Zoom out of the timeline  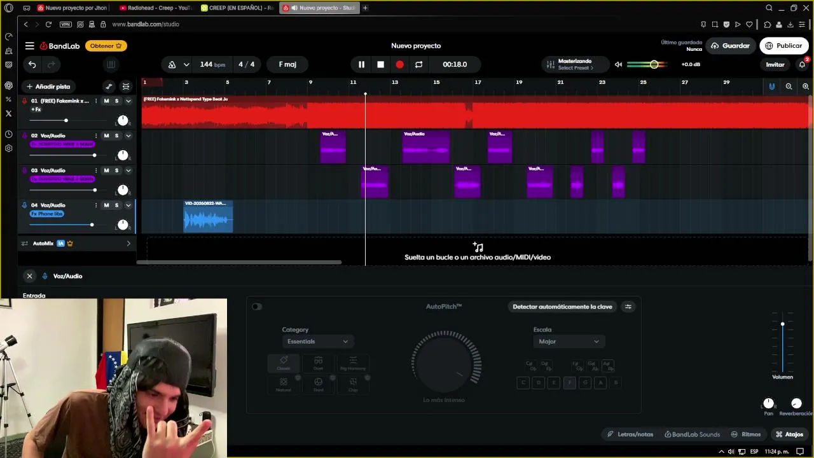click(789, 87)
